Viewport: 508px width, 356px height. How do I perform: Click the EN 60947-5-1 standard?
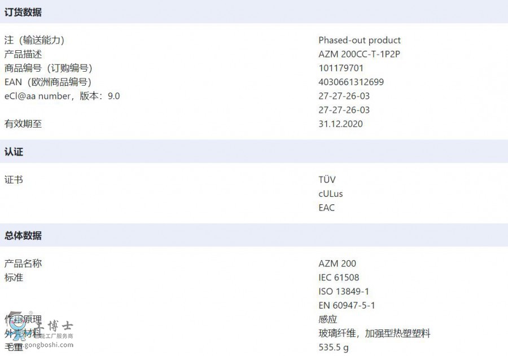(x=347, y=305)
